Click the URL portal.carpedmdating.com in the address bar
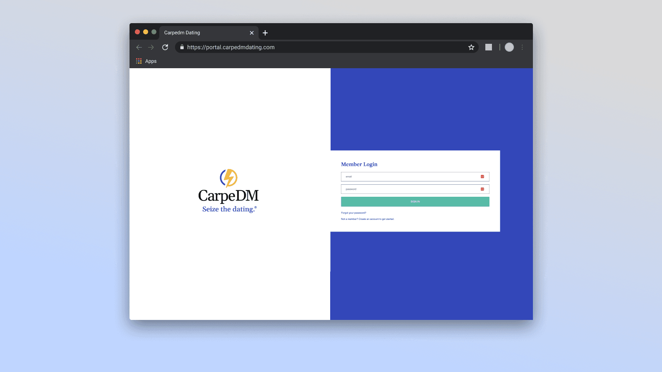 (230, 47)
